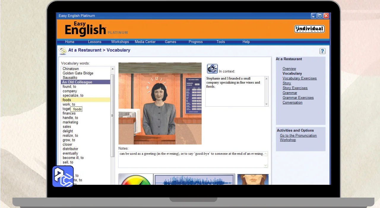Open the Conversation link
The height and width of the screenshot is (208, 380).
pyautogui.click(x=292, y=103)
